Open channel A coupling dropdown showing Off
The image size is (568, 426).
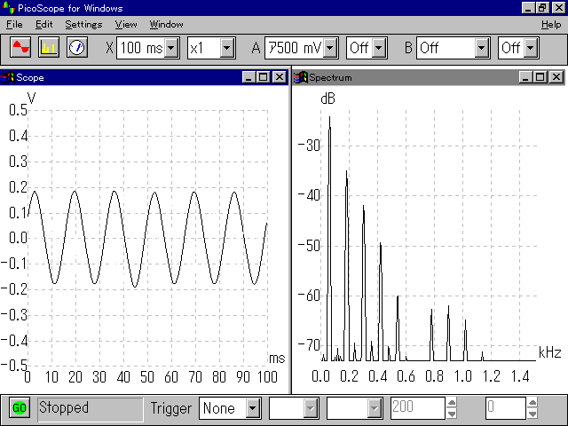coord(379,47)
